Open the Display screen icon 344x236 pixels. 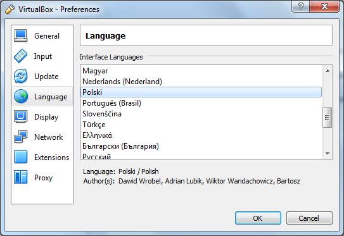21,116
